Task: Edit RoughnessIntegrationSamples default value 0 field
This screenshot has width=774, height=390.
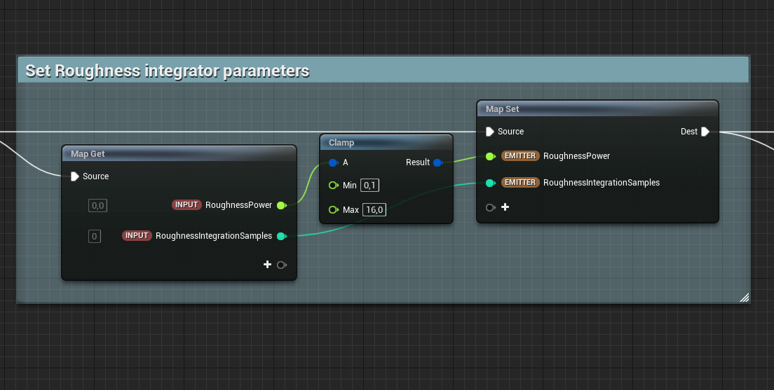Action: point(94,236)
